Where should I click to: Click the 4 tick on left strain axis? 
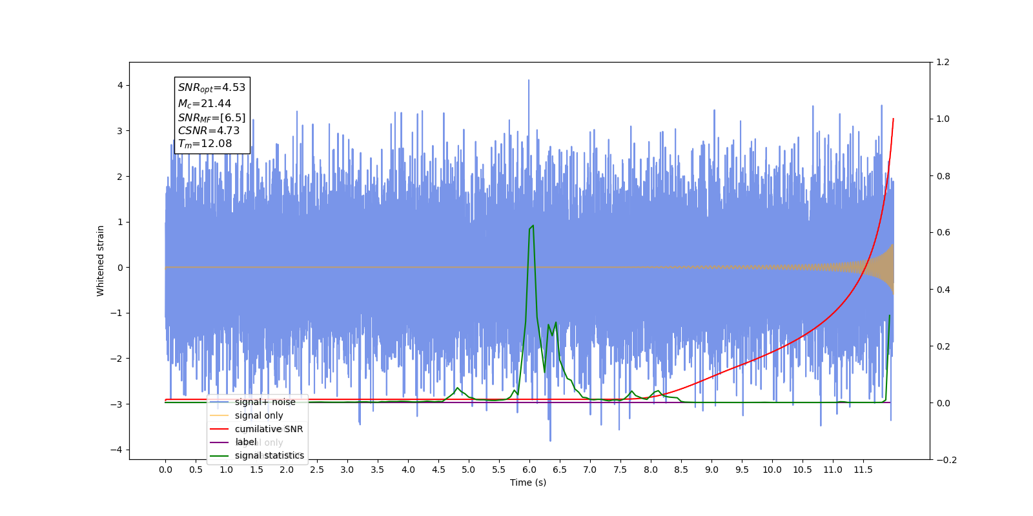coord(120,85)
